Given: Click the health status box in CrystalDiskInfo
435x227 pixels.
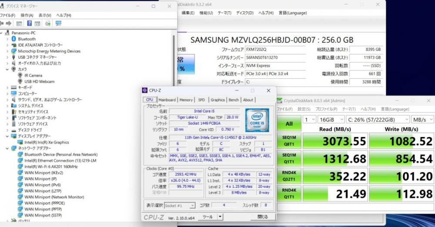Looking at the screenshot, I should 186,64.
